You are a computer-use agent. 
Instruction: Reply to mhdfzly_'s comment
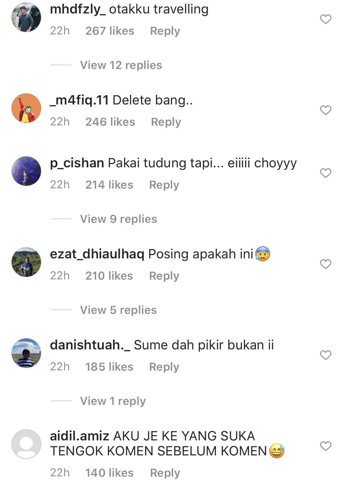tap(165, 31)
